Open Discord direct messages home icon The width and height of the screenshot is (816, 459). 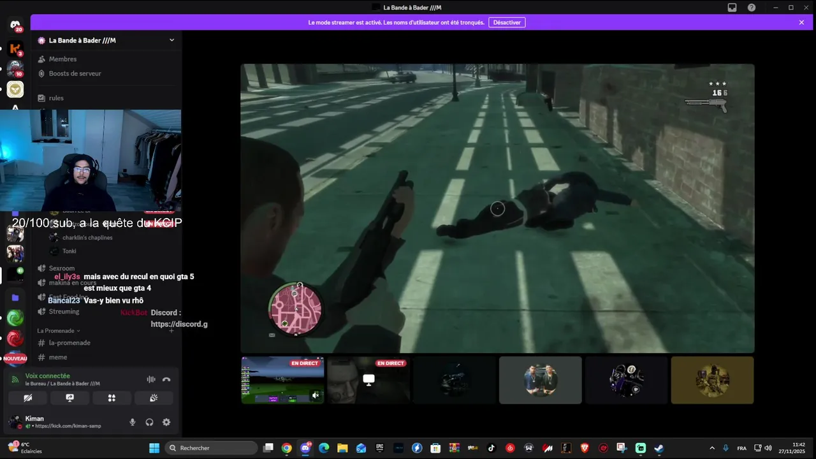tap(15, 25)
